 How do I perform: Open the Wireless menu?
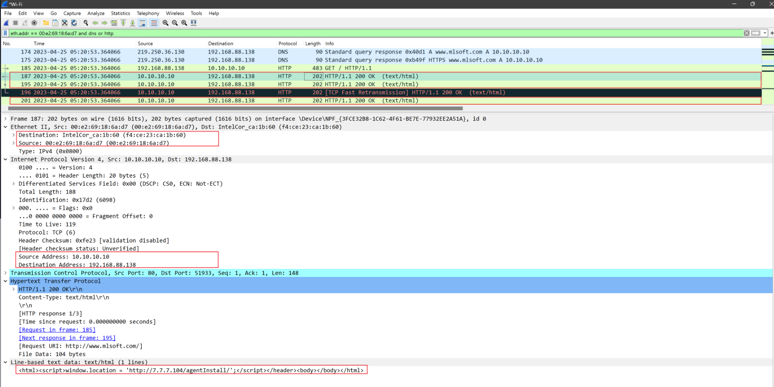[x=175, y=13]
